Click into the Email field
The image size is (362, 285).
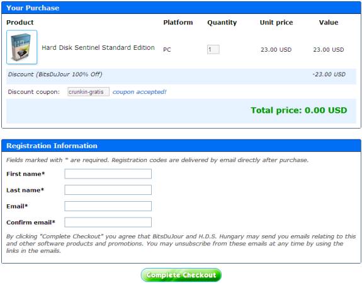coord(108,206)
